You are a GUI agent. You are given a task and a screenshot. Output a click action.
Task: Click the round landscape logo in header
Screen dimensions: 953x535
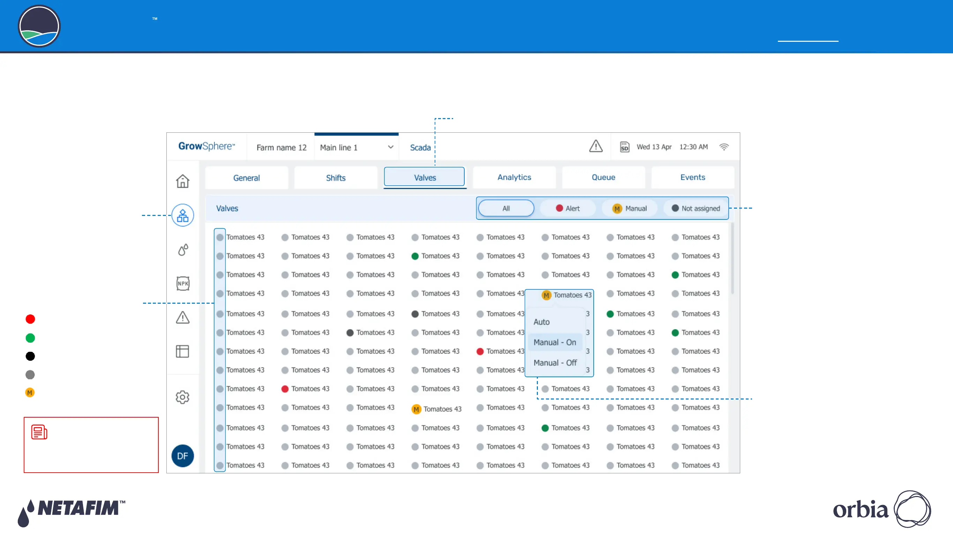point(39,26)
